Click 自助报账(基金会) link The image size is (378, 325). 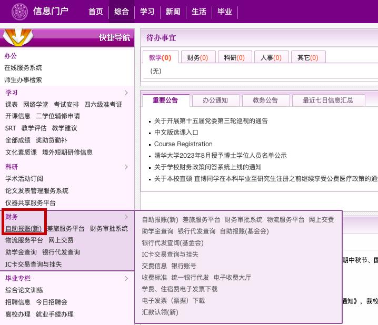coord(244,231)
